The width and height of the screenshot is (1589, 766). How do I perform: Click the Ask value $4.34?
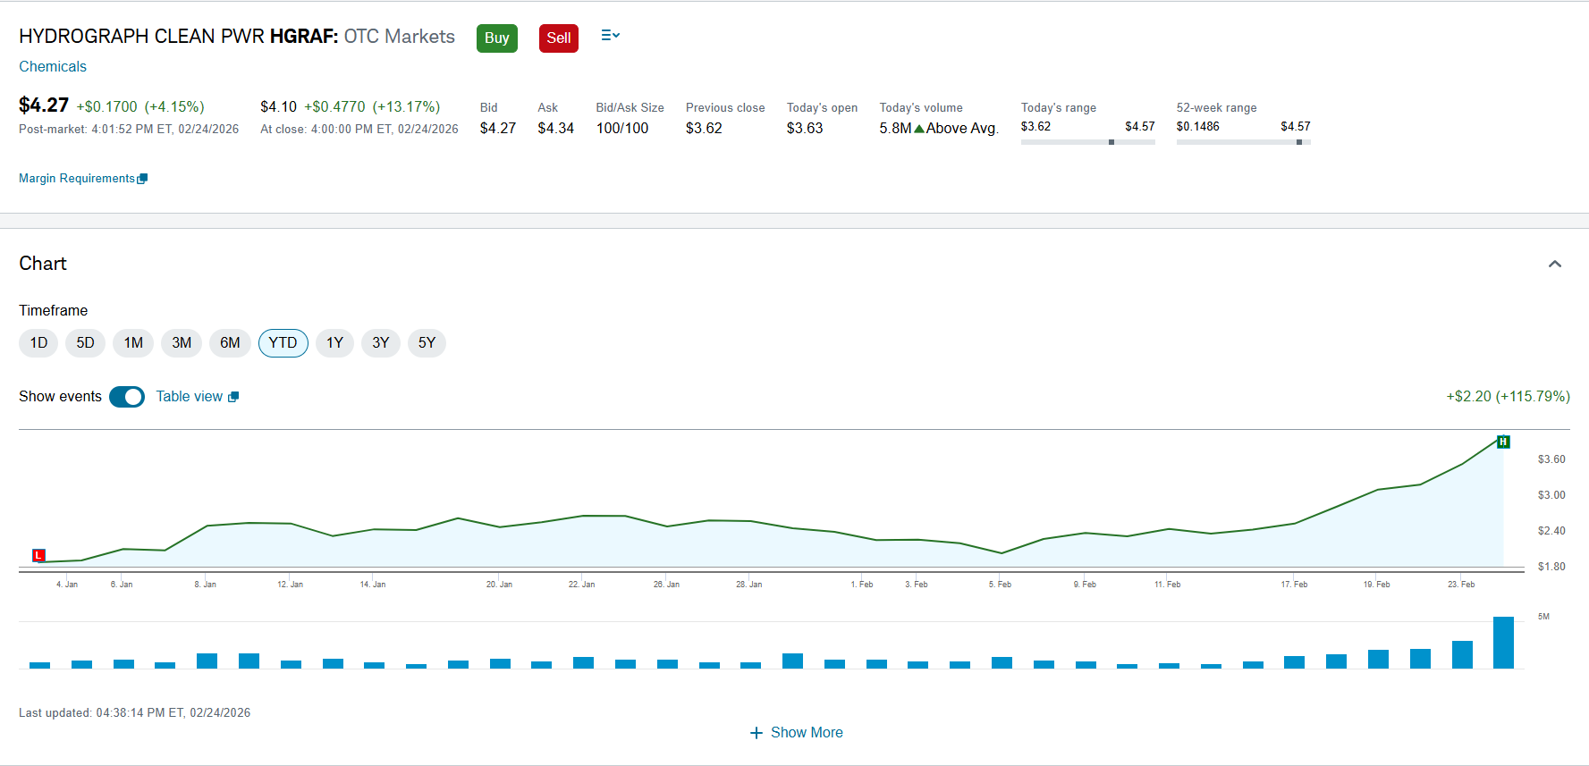pyautogui.click(x=556, y=129)
